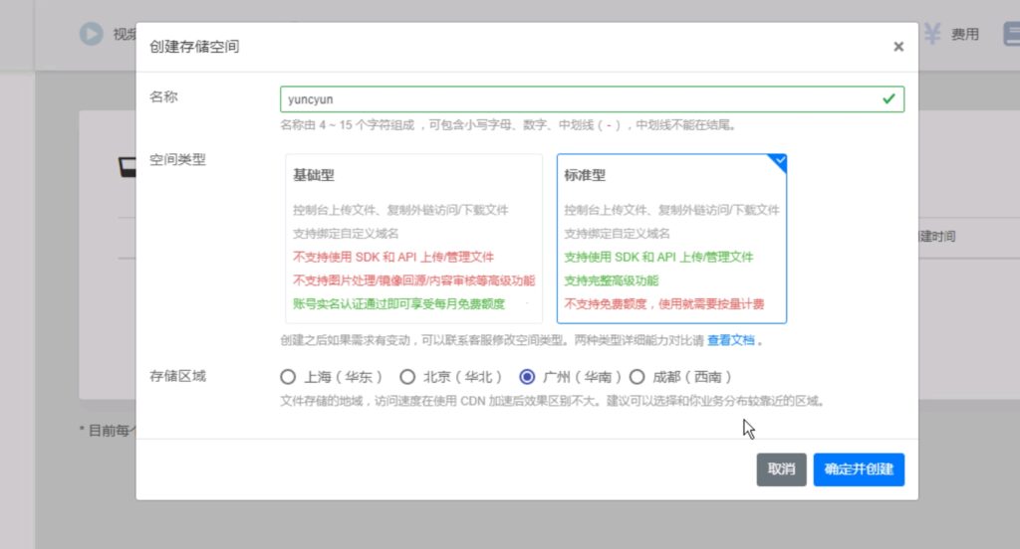The width and height of the screenshot is (1020, 549).
Task: Click the ¥ 费用 icon in background header
Action: click(x=932, y=34)
